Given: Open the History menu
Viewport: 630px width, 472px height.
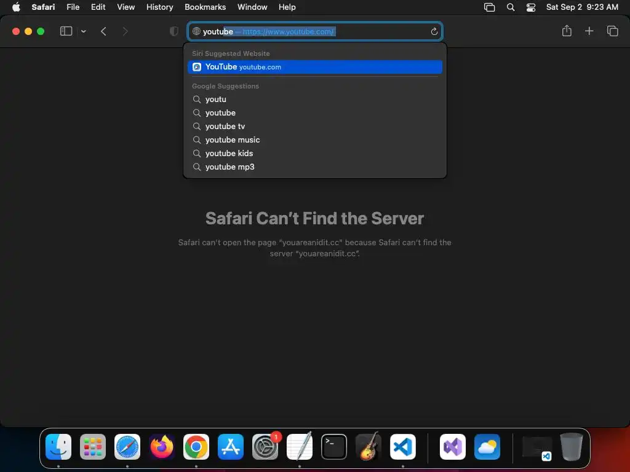Looking at the screenshot, I should (x=159, y=7).
